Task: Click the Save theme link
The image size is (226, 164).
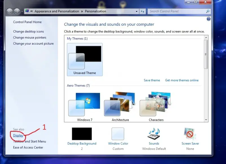Action: [x=152, y=80]
